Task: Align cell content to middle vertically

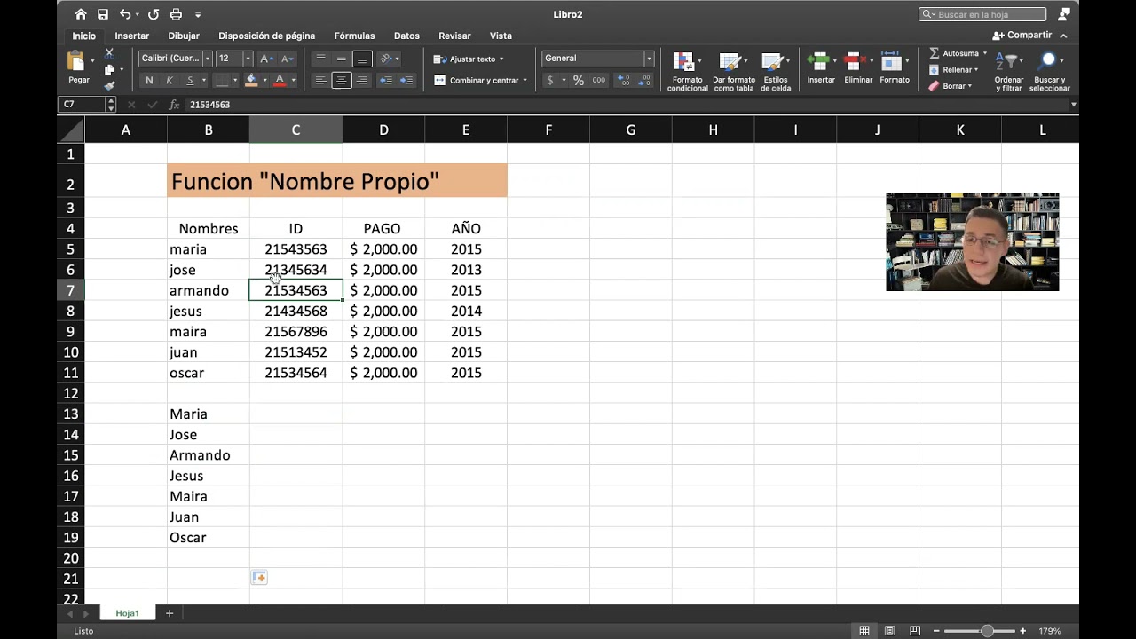Action: [341, 59]
